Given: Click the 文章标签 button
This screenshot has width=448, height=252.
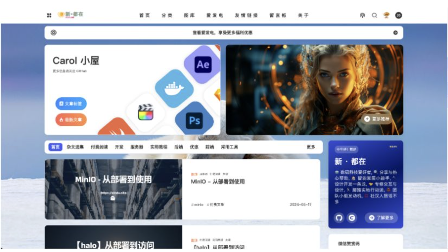Looking at the screenshot, I should click(x=71, y=104).
